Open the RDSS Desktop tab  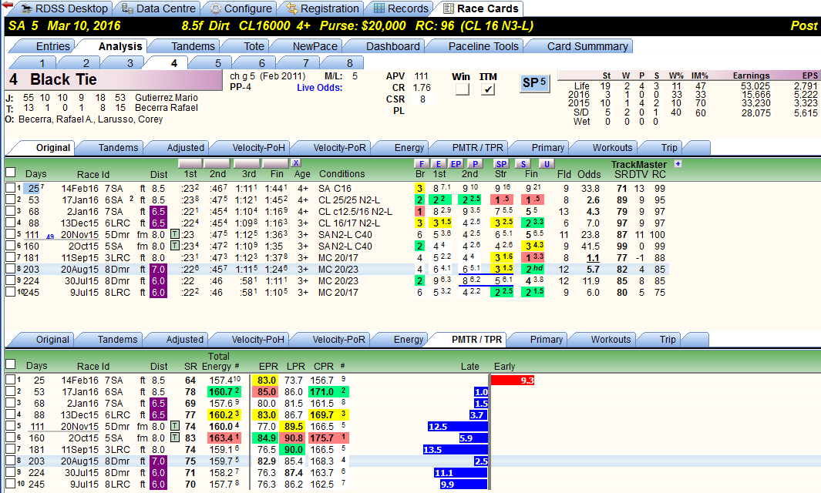[65, 9]
